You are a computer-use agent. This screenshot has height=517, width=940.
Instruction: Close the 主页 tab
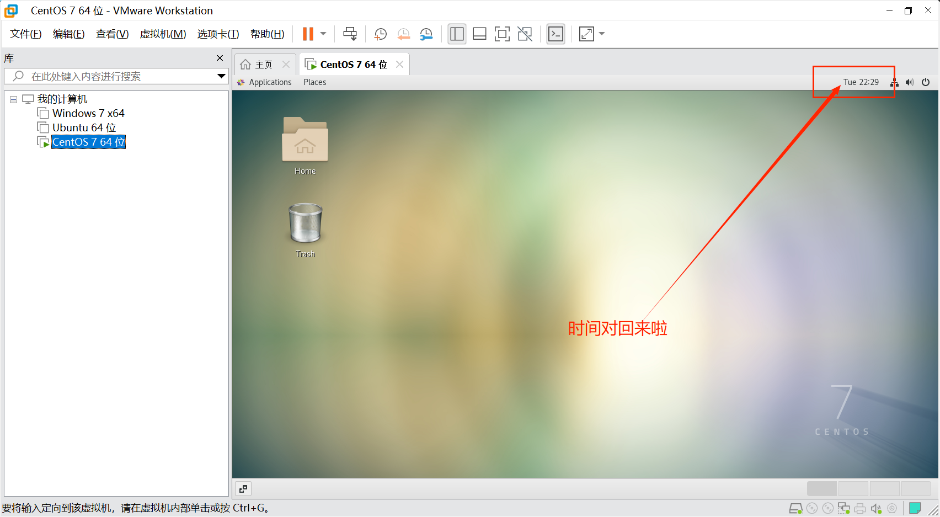pyautogui.click(x=286, y=64)
